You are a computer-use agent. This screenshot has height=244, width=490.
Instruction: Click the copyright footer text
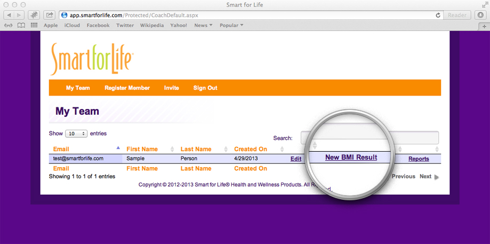(235, 185)
